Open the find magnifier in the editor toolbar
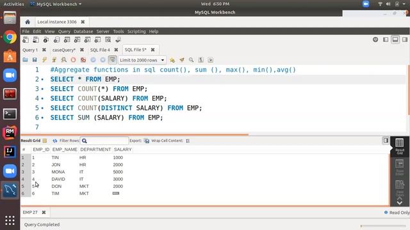410x230 pixels. [x=191, y=60]
